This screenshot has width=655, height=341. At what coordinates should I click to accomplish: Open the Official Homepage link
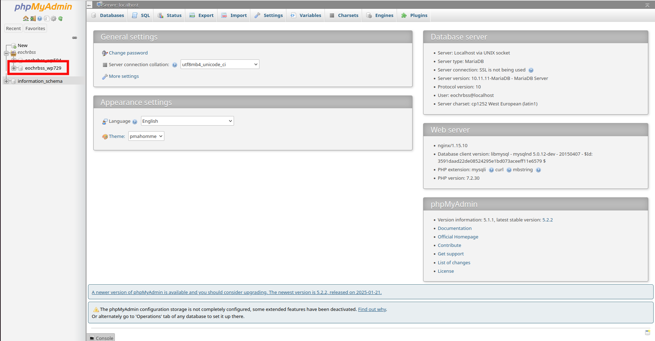[458, 237]
